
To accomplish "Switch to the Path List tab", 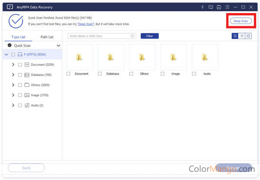I will pyautogui.click(x=47, y=37).
